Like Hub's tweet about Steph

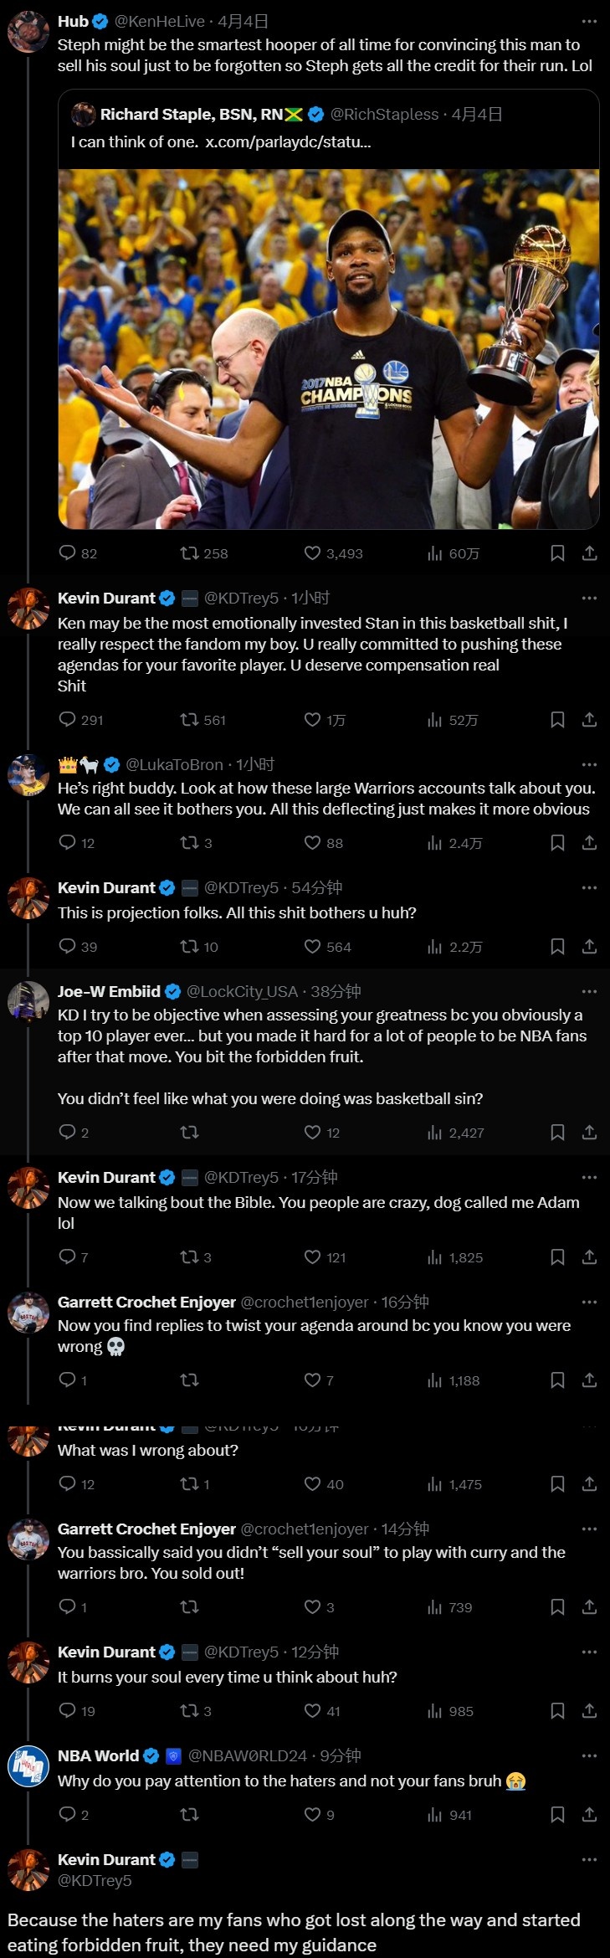point(313,553)
